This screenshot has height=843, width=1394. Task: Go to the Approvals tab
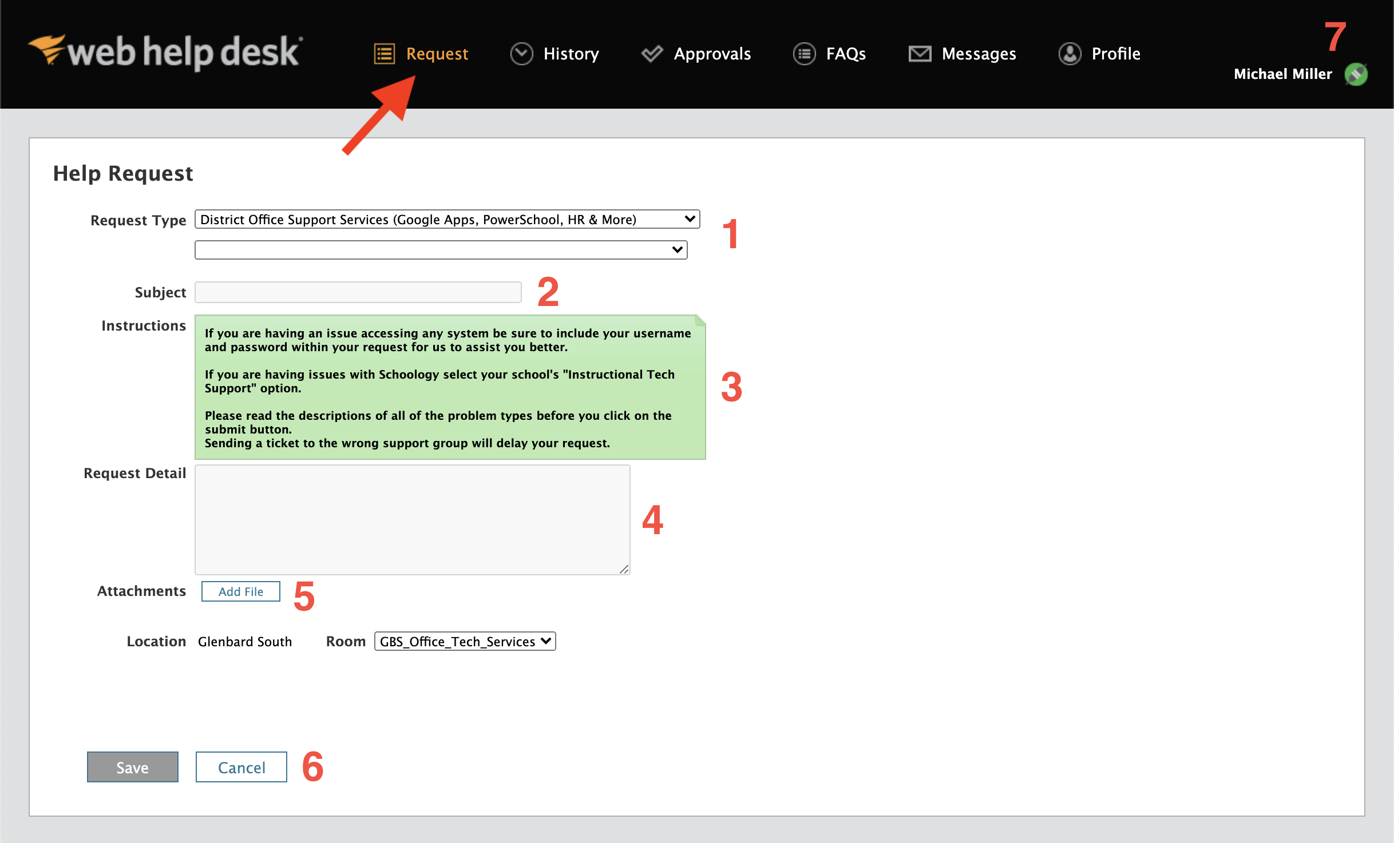pos(696,54)
